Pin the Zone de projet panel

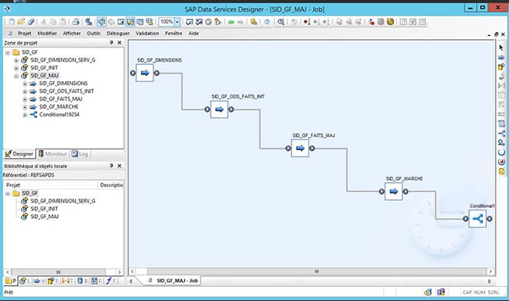[111, 42]
